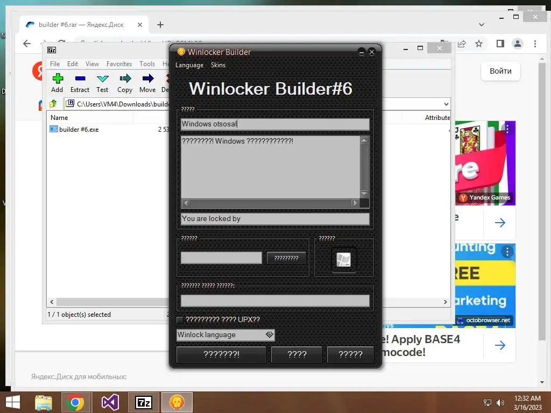Click horizontal scrollbar of message textarea

tap(270, 203)
